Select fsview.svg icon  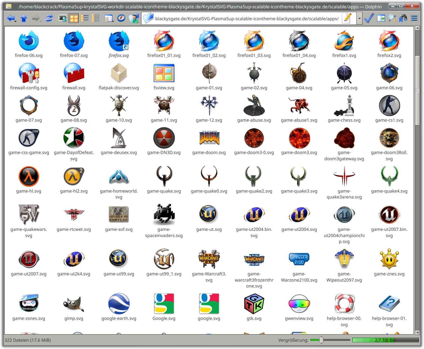point(164,73)
